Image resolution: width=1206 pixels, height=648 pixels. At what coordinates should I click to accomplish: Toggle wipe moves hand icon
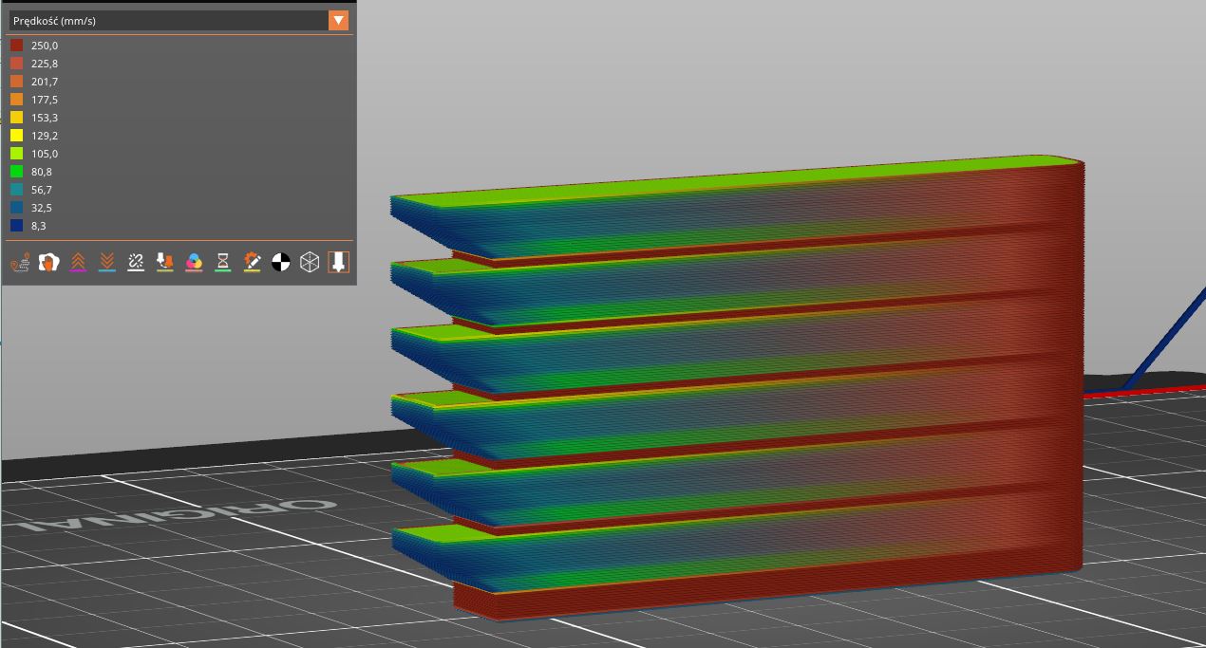point(48,263)
